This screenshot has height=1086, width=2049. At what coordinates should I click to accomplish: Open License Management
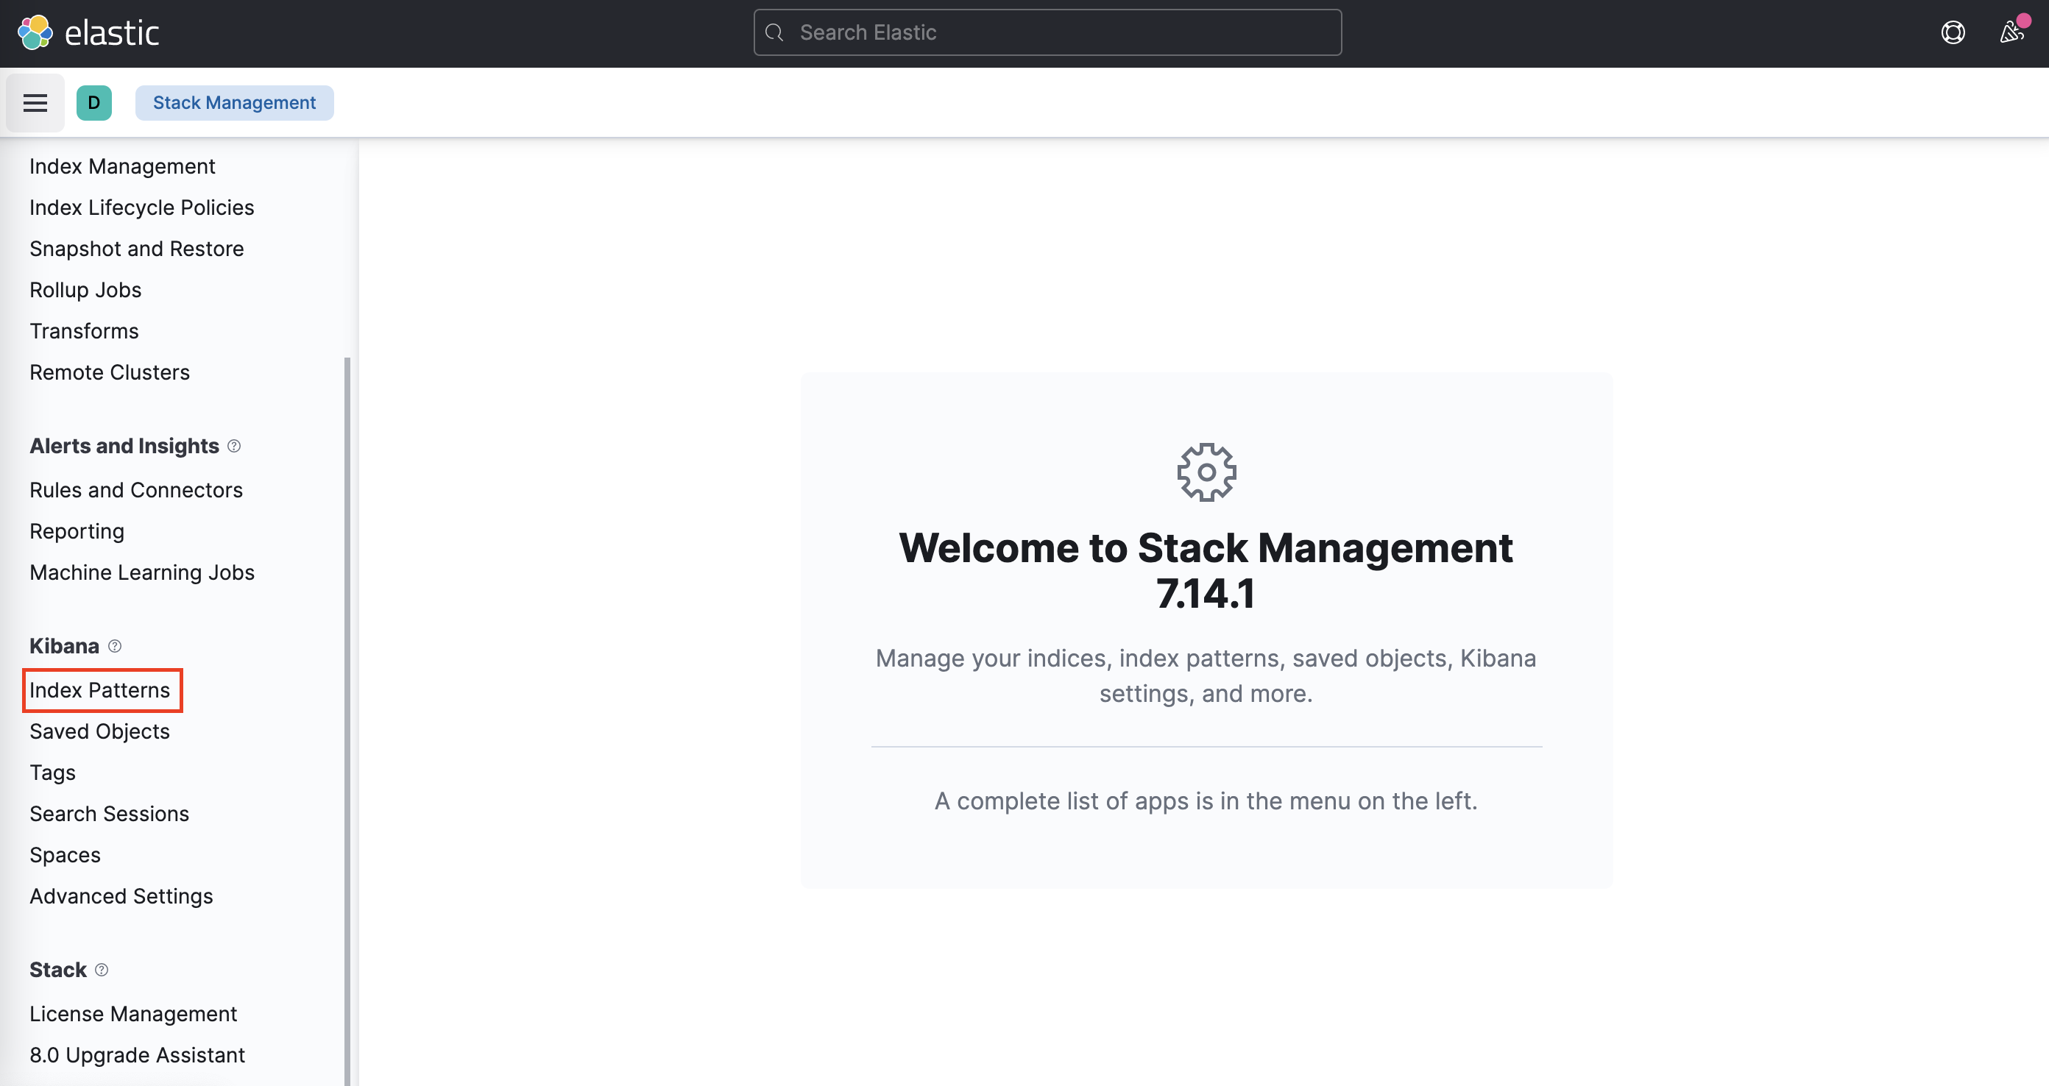(132, 1015)
